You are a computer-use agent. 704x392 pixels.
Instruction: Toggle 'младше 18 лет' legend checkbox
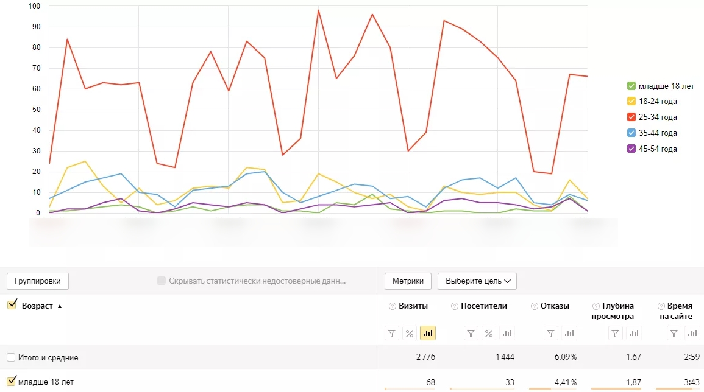(x=631, y=86)
